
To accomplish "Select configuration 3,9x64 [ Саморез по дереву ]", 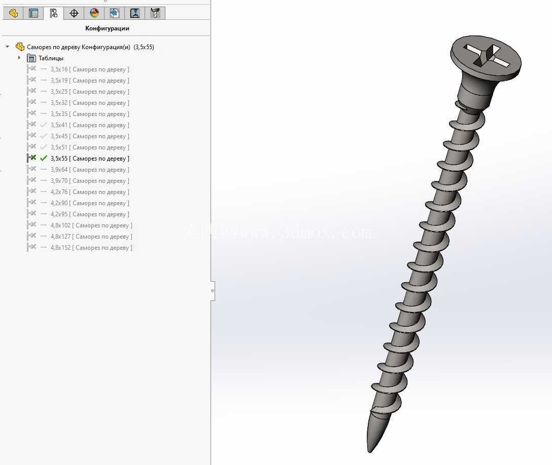I will tap(90, 169).
